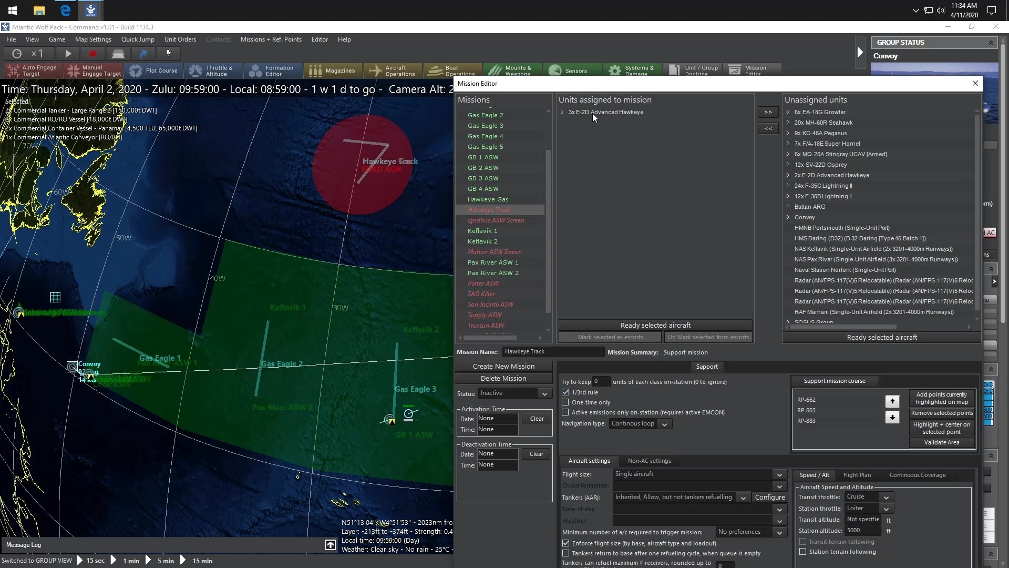This screenshot has height=568, width=1009.
Task: Click the map layers icon in toolbar
Action: click(x=118, y=54)
